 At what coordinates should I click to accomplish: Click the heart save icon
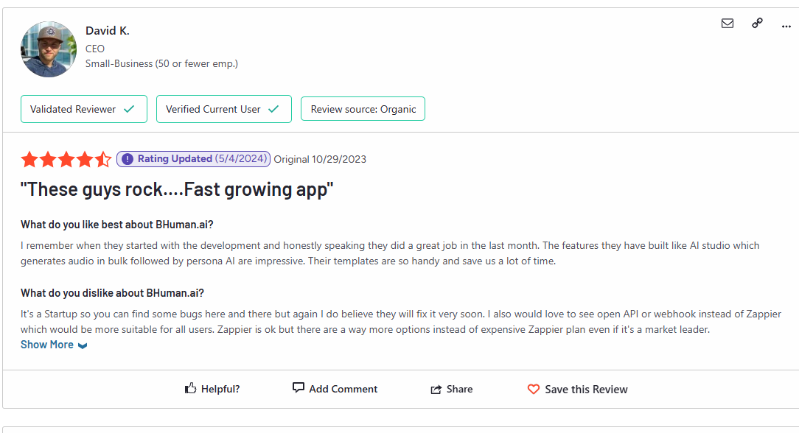[534, 390]
